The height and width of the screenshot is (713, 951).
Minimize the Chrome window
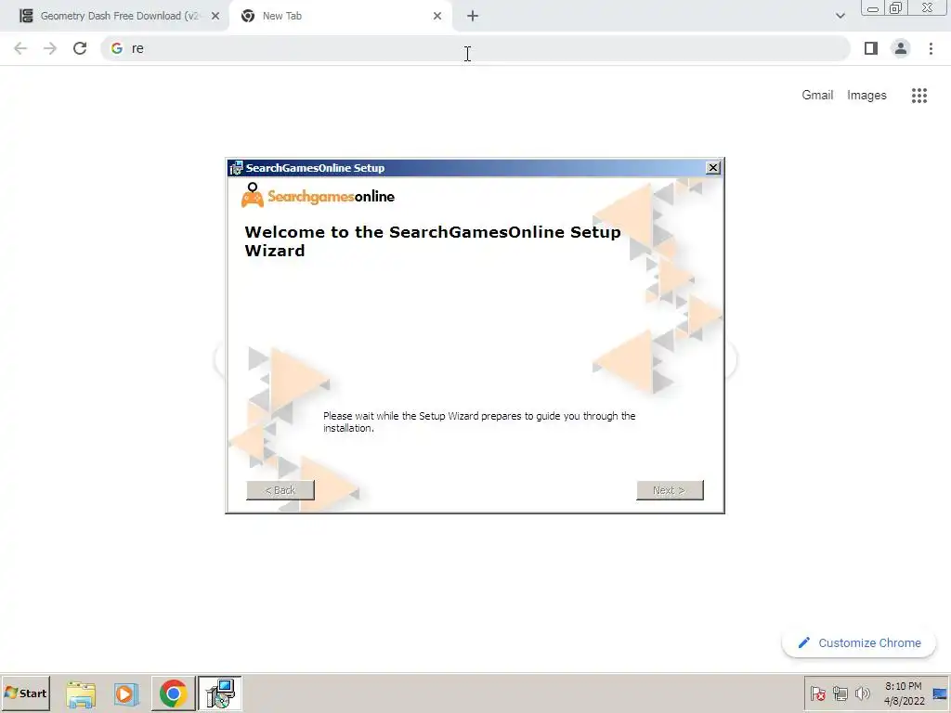[872, 8]
